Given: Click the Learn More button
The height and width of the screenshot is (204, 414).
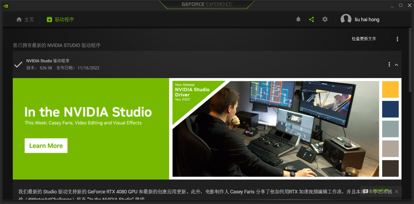Looking at the screenshot, I should (x=46, y=146).
